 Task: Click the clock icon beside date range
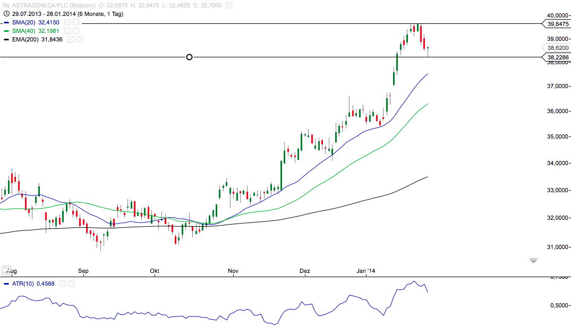(x=6, y=14)
